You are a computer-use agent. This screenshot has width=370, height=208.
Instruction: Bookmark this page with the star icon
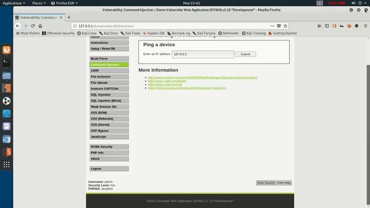click(x=285, y=26)
